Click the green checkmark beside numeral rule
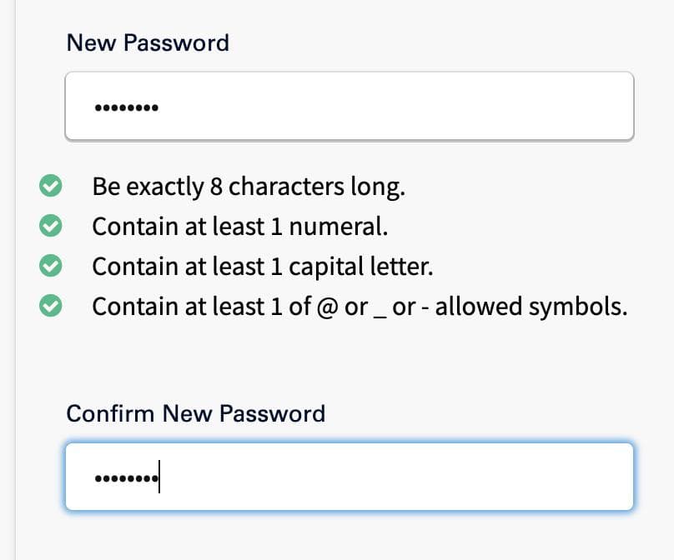 click(x=52, y=227)
